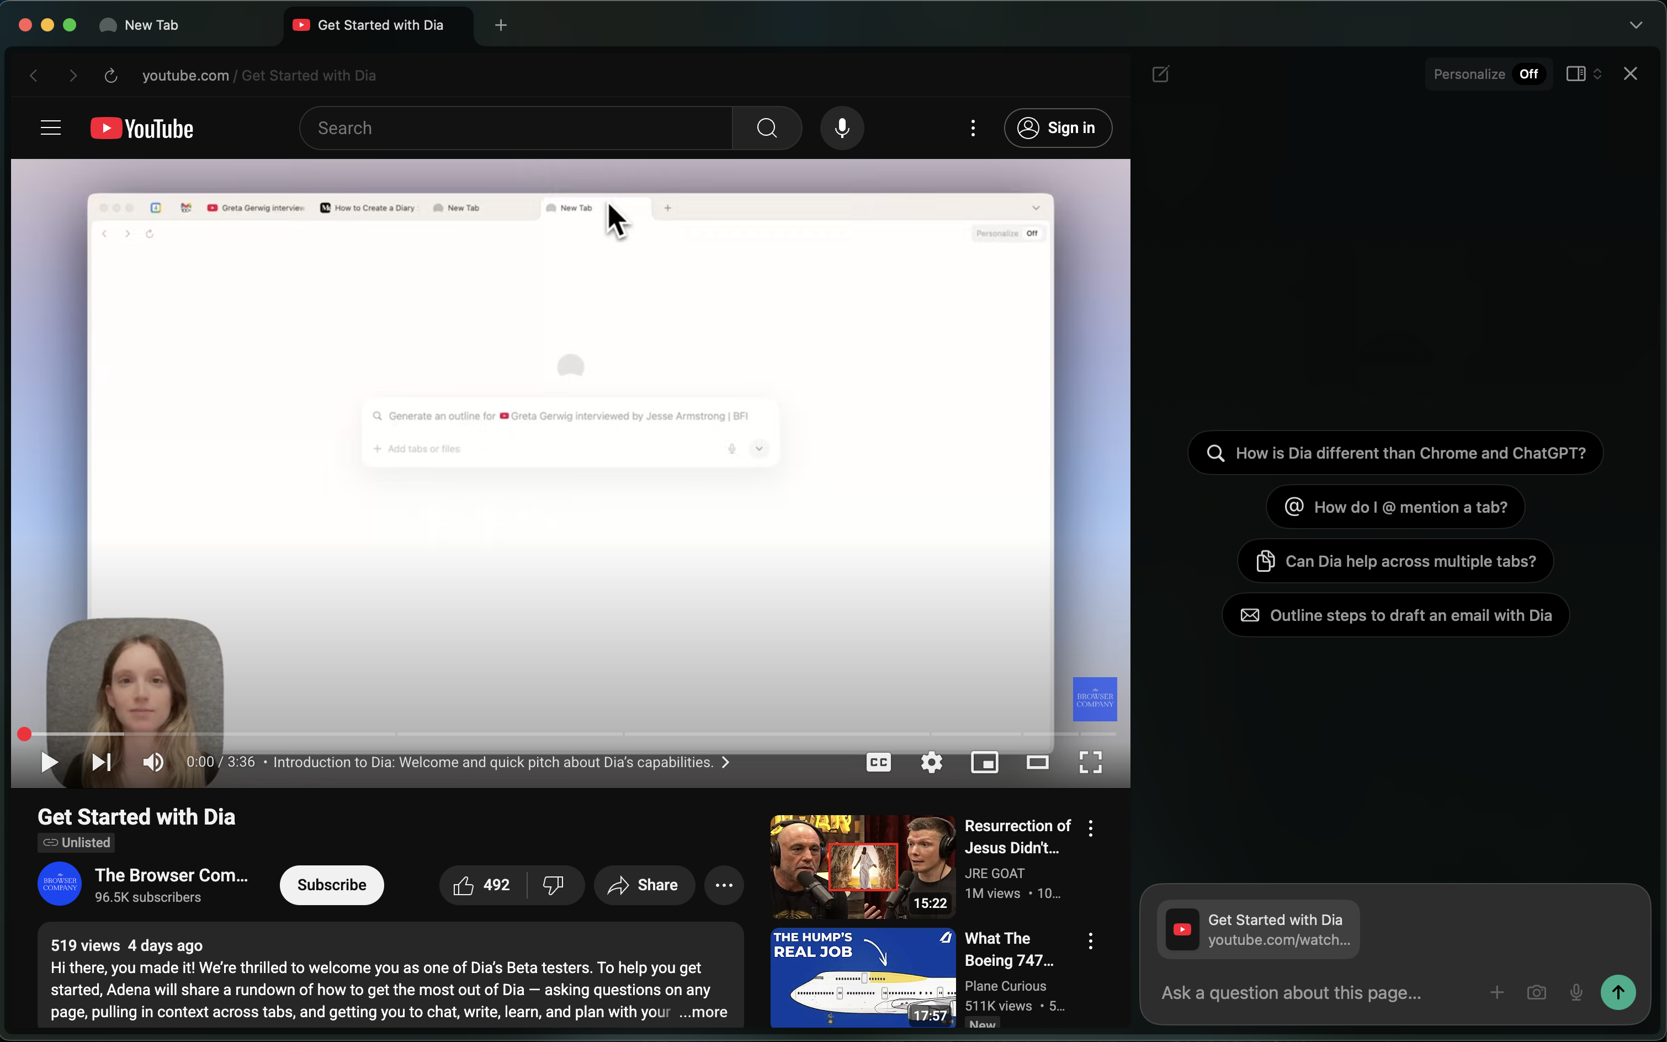Start voice search with the microphone button

click(842, 127)
